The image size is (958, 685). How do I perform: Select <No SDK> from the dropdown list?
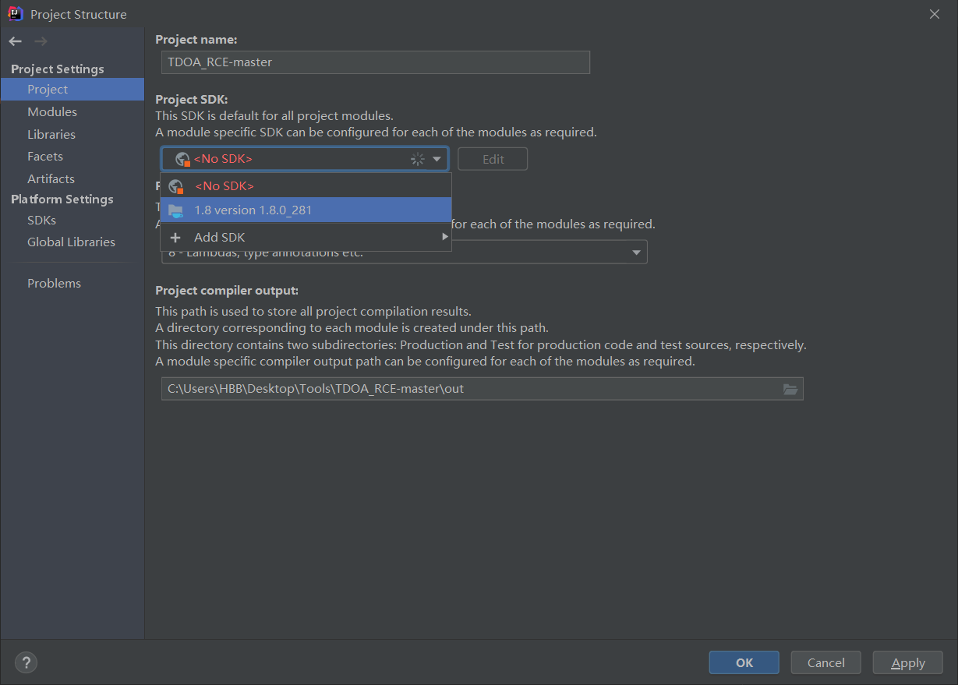[306, 186]
